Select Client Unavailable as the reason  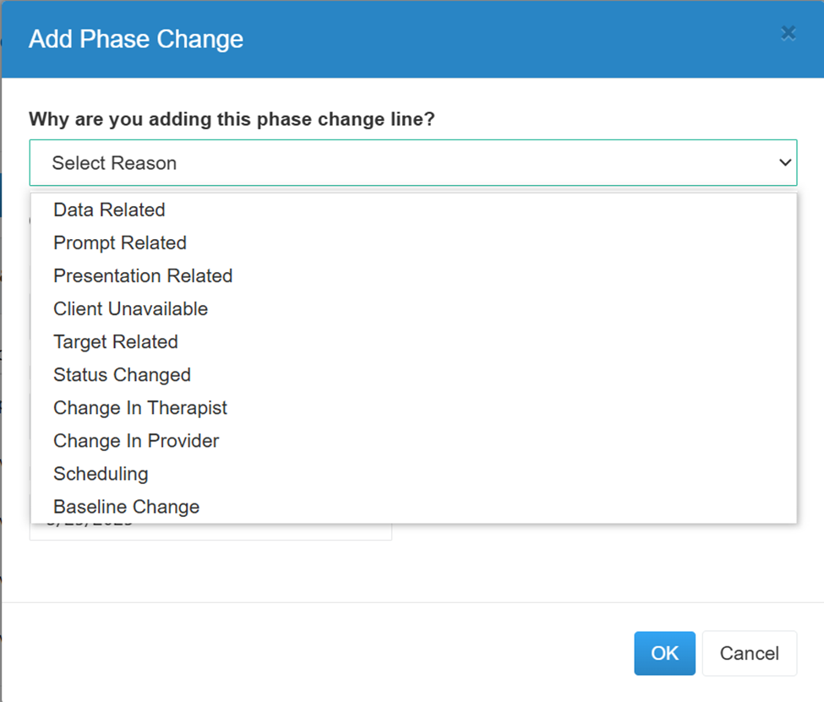pyautogui.click(x=414, y=309)
